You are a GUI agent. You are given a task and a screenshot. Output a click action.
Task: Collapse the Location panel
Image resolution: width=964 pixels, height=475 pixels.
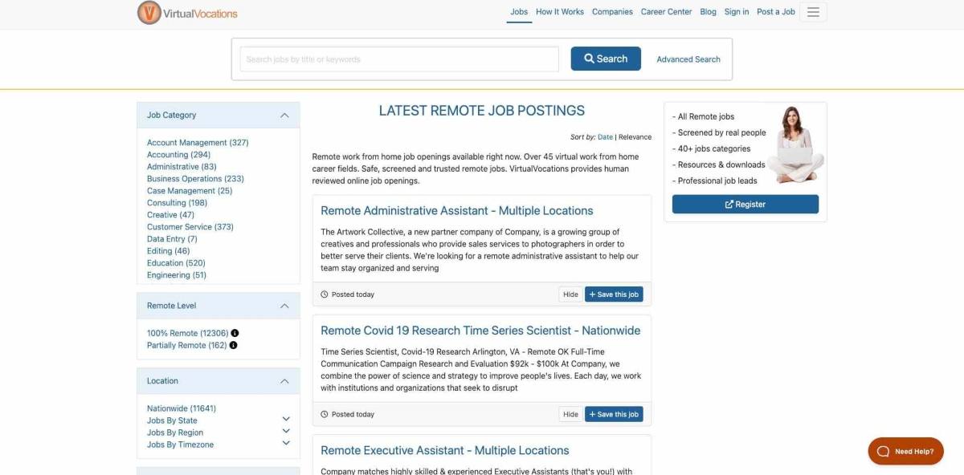(x=284, y=381)
